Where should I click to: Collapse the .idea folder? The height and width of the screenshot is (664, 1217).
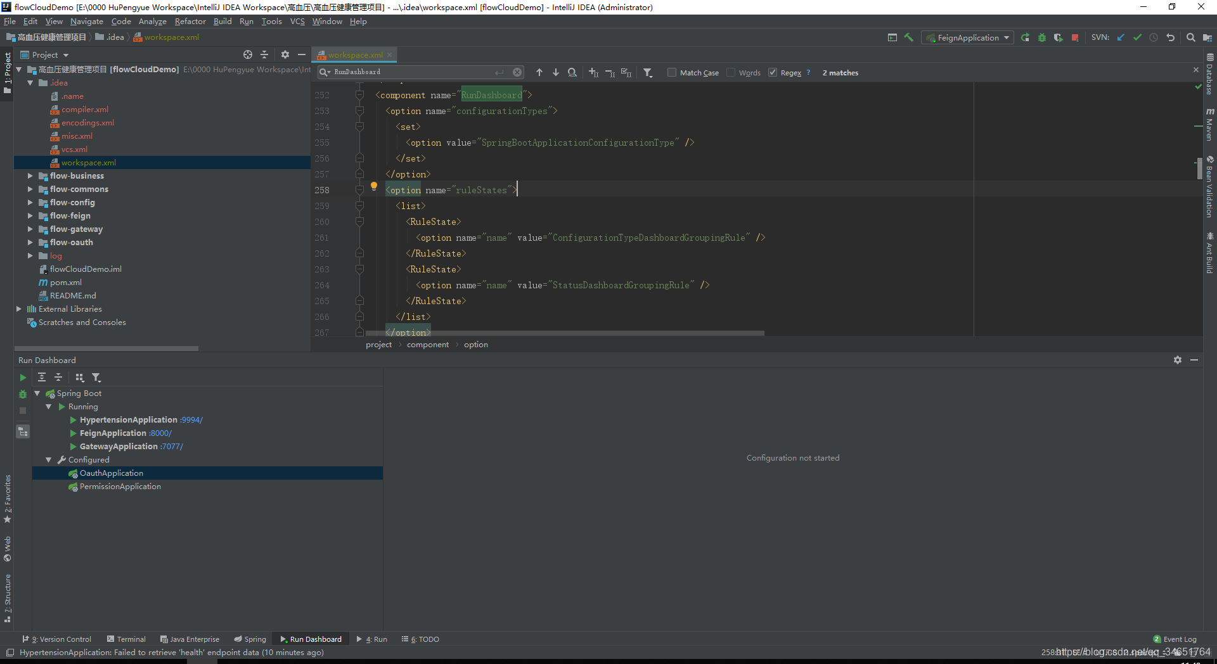[x=30, y=82]
